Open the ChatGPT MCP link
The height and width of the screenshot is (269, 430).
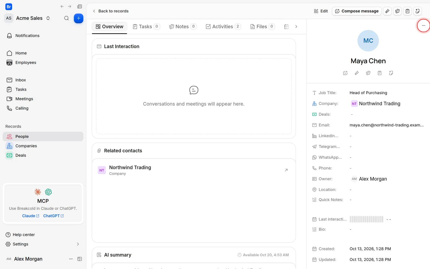[x=53, y=216]
